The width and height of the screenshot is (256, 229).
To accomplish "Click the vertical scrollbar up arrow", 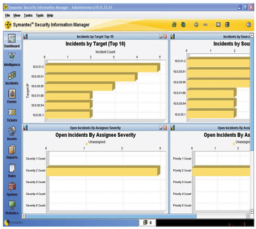I will pyautogui.click(x=252, y=35).
